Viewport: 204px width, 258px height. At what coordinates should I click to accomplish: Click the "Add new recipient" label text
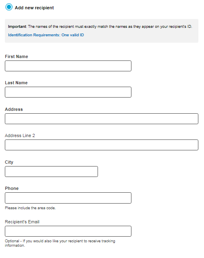pyautogui.click(x=34, y=8)
